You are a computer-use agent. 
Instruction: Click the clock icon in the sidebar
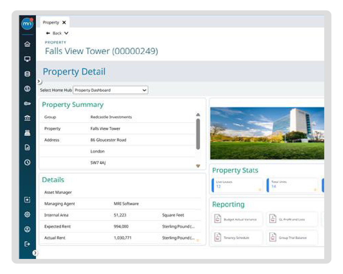[27, 162]
